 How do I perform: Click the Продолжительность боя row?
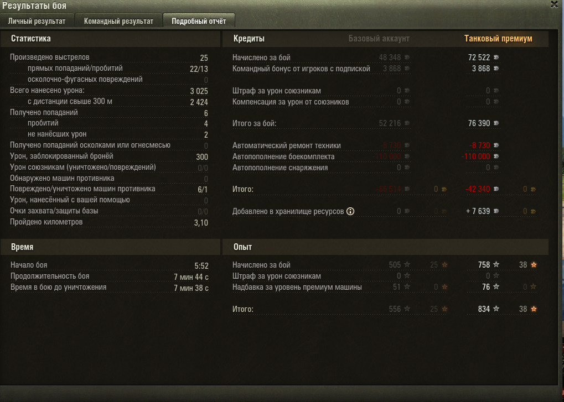(110, 276)
